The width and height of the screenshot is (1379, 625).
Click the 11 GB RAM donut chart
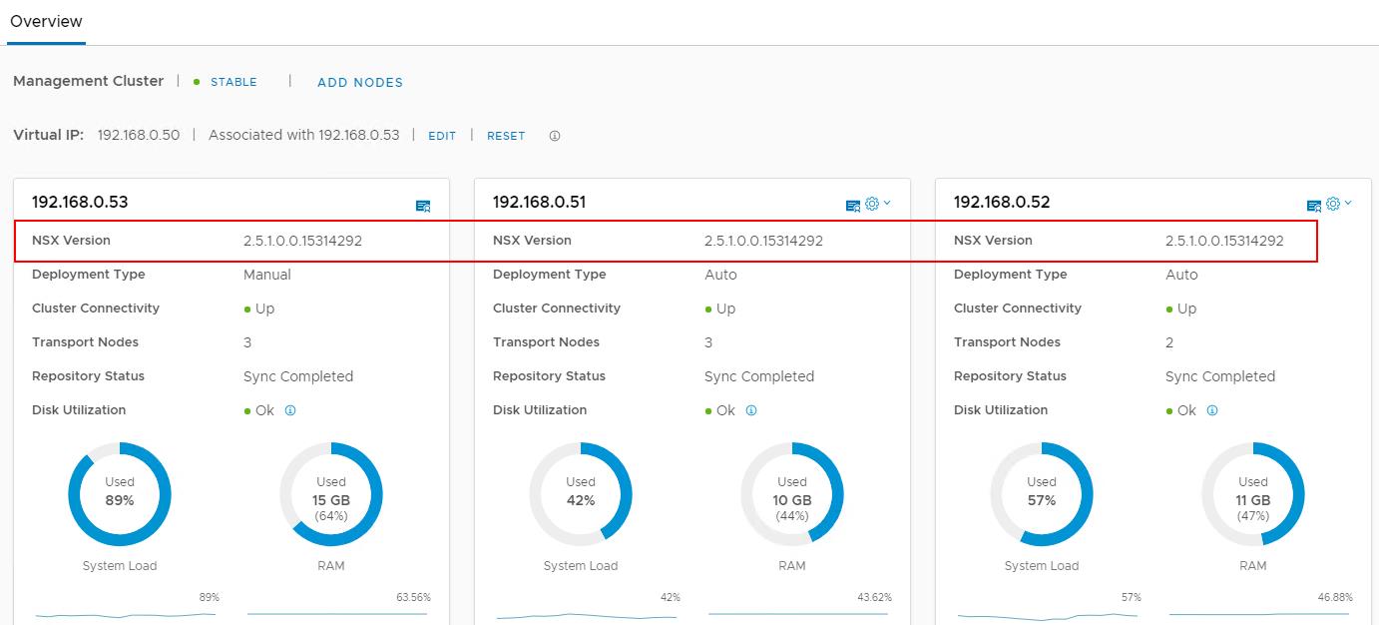1253,494
